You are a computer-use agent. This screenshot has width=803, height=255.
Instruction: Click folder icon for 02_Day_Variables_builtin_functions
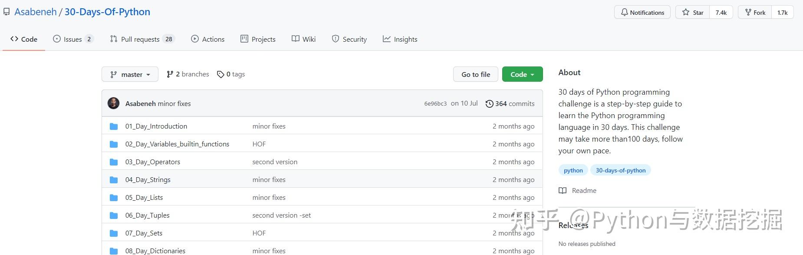pyautogui.click(x=114, y=144)
